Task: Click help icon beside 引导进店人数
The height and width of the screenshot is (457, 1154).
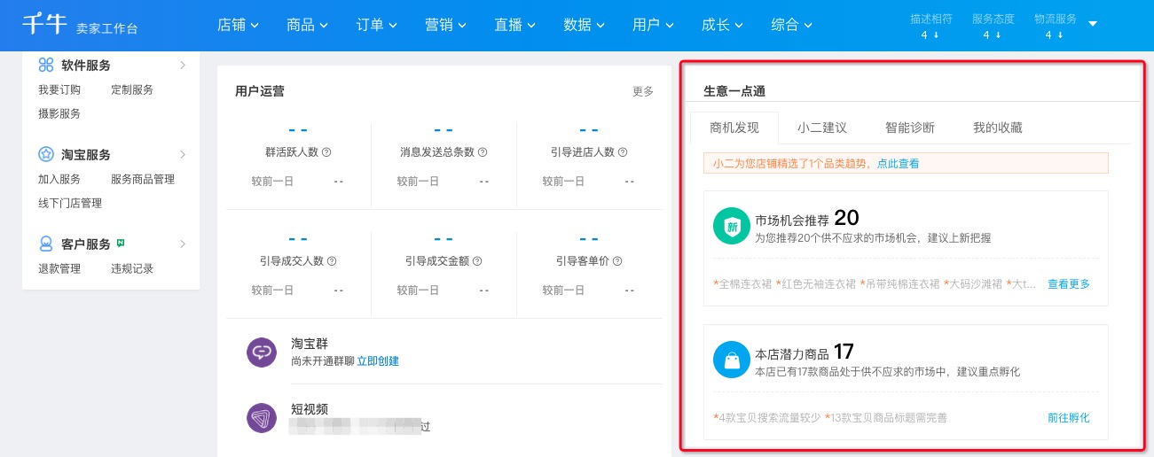Action: pyautogui.click(x=623, y=152)
